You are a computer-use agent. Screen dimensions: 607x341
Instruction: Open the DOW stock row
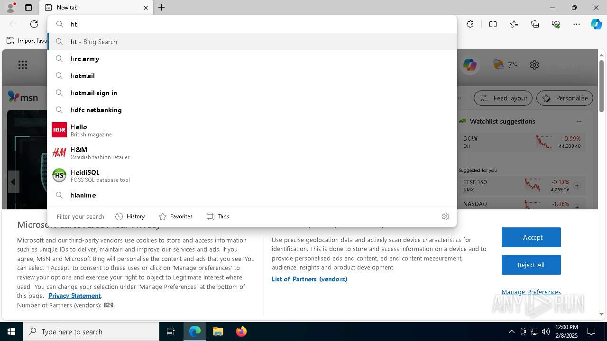coord(522,142)
